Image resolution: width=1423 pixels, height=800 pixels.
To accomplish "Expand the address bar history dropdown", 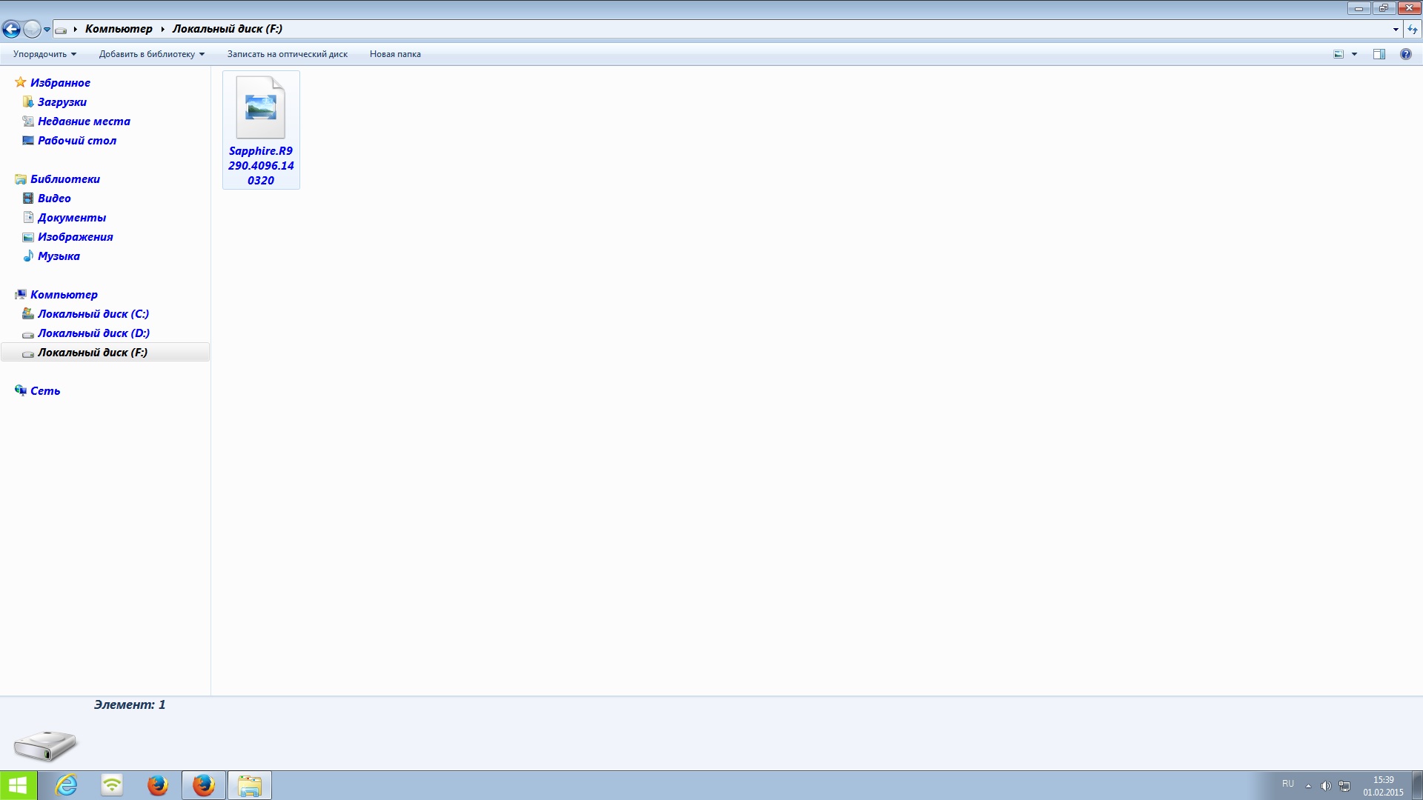I will click(x=1396, y=29).
